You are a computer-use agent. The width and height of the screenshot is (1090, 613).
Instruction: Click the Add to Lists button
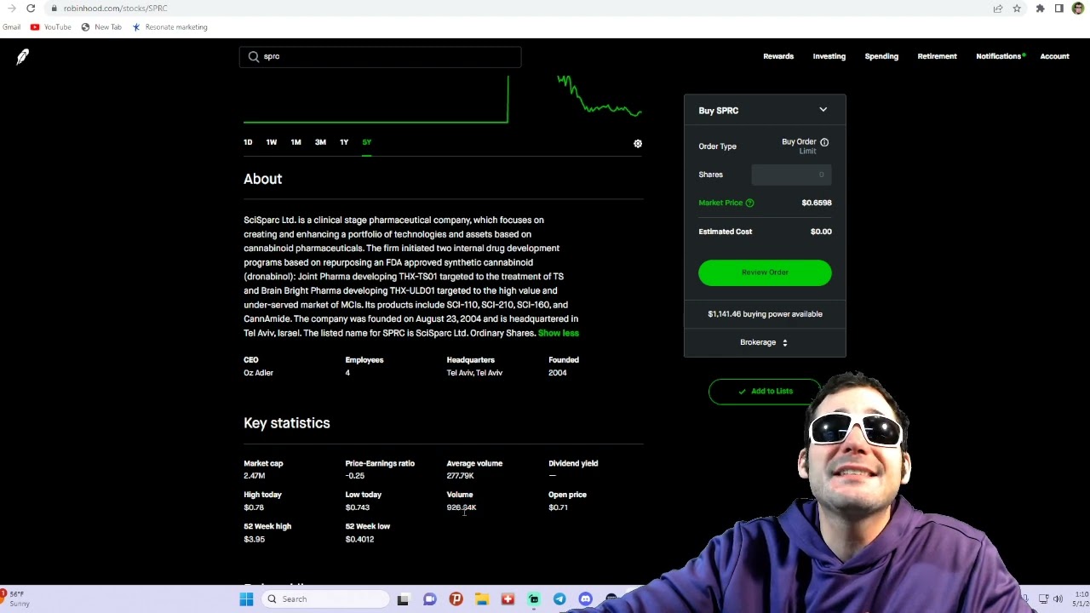765,391
